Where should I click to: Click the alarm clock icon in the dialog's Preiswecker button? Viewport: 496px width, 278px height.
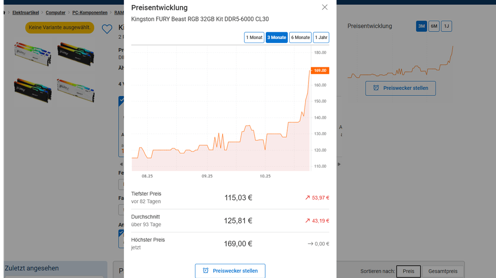[x=206, y=271]
